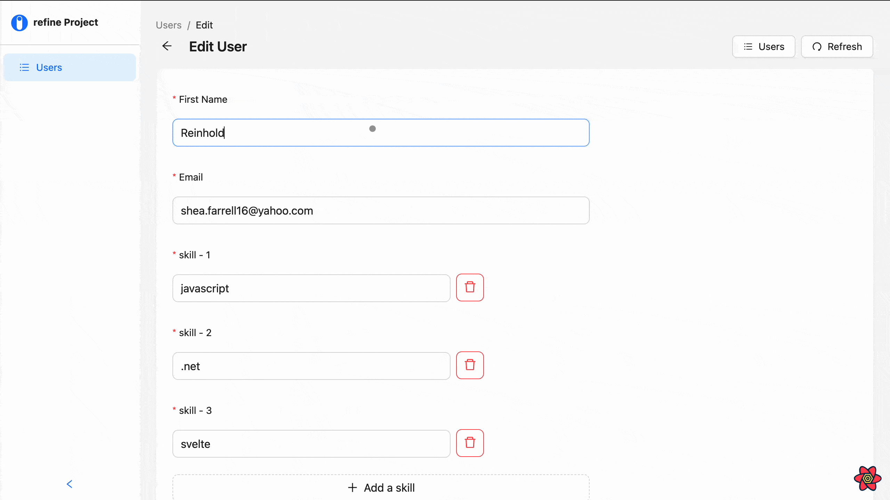Click inside the Email field
The width and height of the screenshot is (890, 500).
coord(380,210)
